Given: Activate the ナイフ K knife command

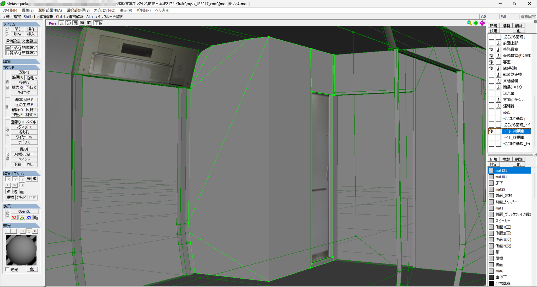Looking at the screenshot, I should click(x=24, y=142).
